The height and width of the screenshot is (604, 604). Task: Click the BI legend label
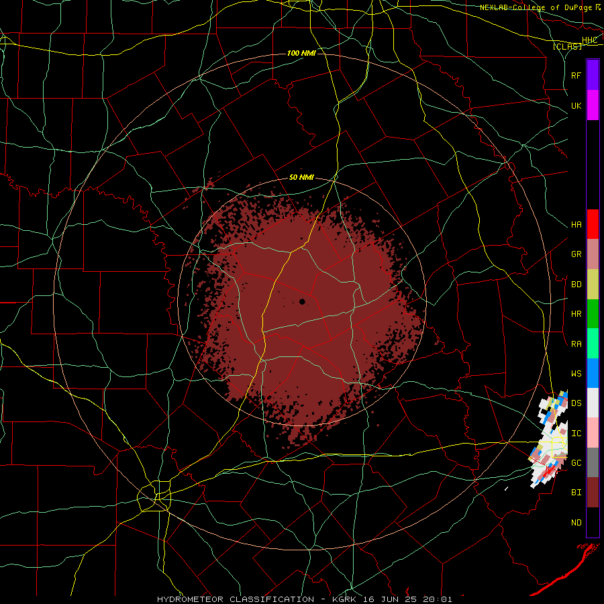[x=576, y=493]
